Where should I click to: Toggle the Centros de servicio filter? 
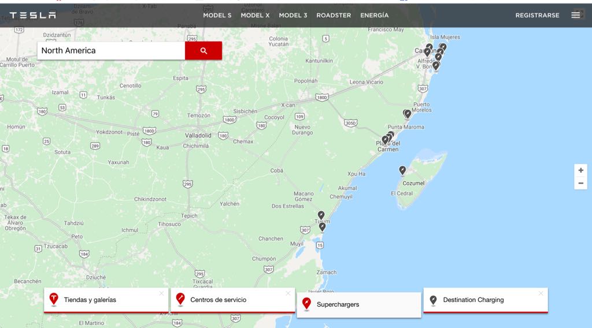click(218, 300)
